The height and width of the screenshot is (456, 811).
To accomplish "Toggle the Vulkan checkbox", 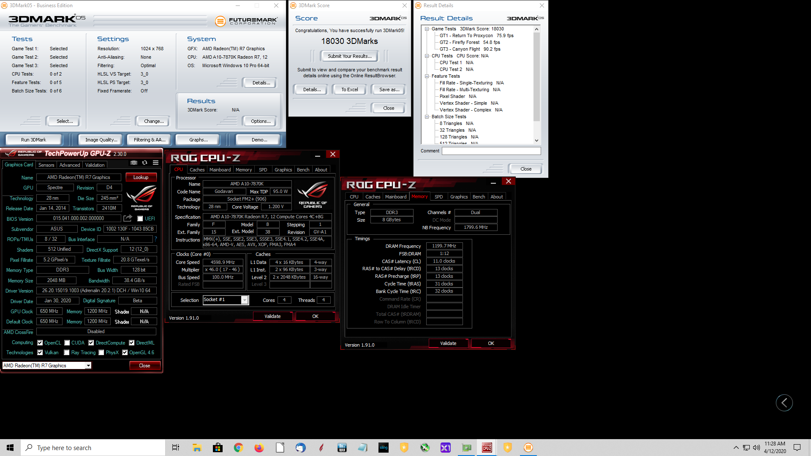I will (x=40, y=353).
